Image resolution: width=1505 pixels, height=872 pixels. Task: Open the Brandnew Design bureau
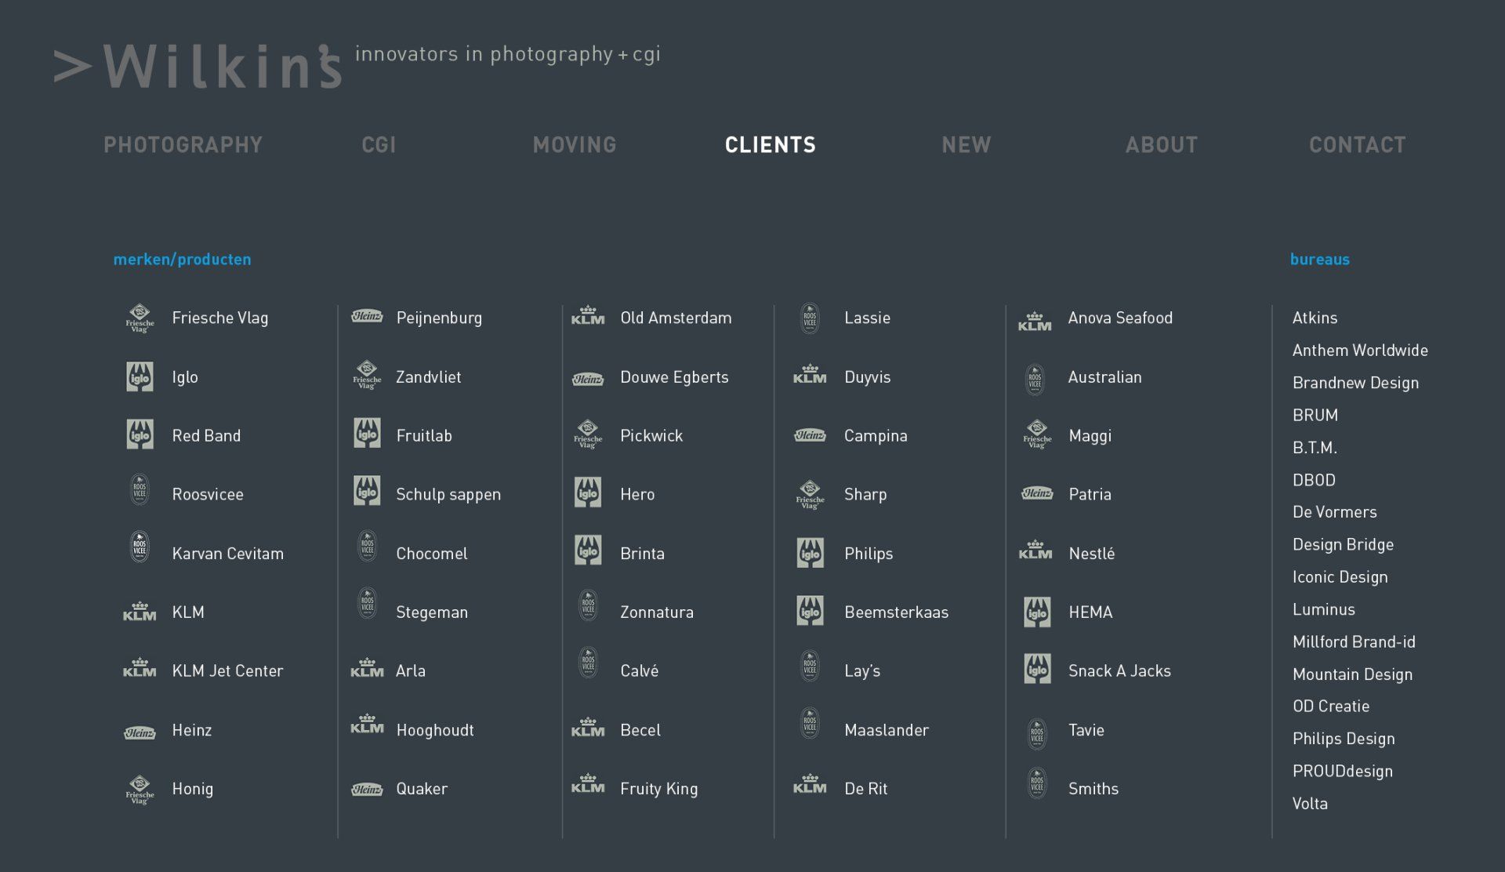click(1355, 383)
